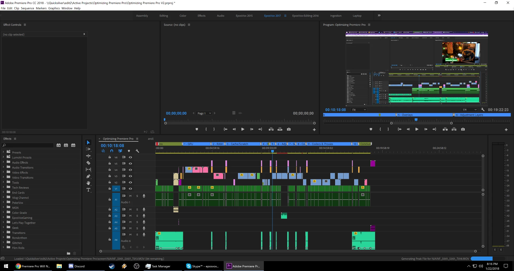Viewport: 514px width, 271px height.
Task: Toggle V6 track output eye
Action: coord(130,157)
